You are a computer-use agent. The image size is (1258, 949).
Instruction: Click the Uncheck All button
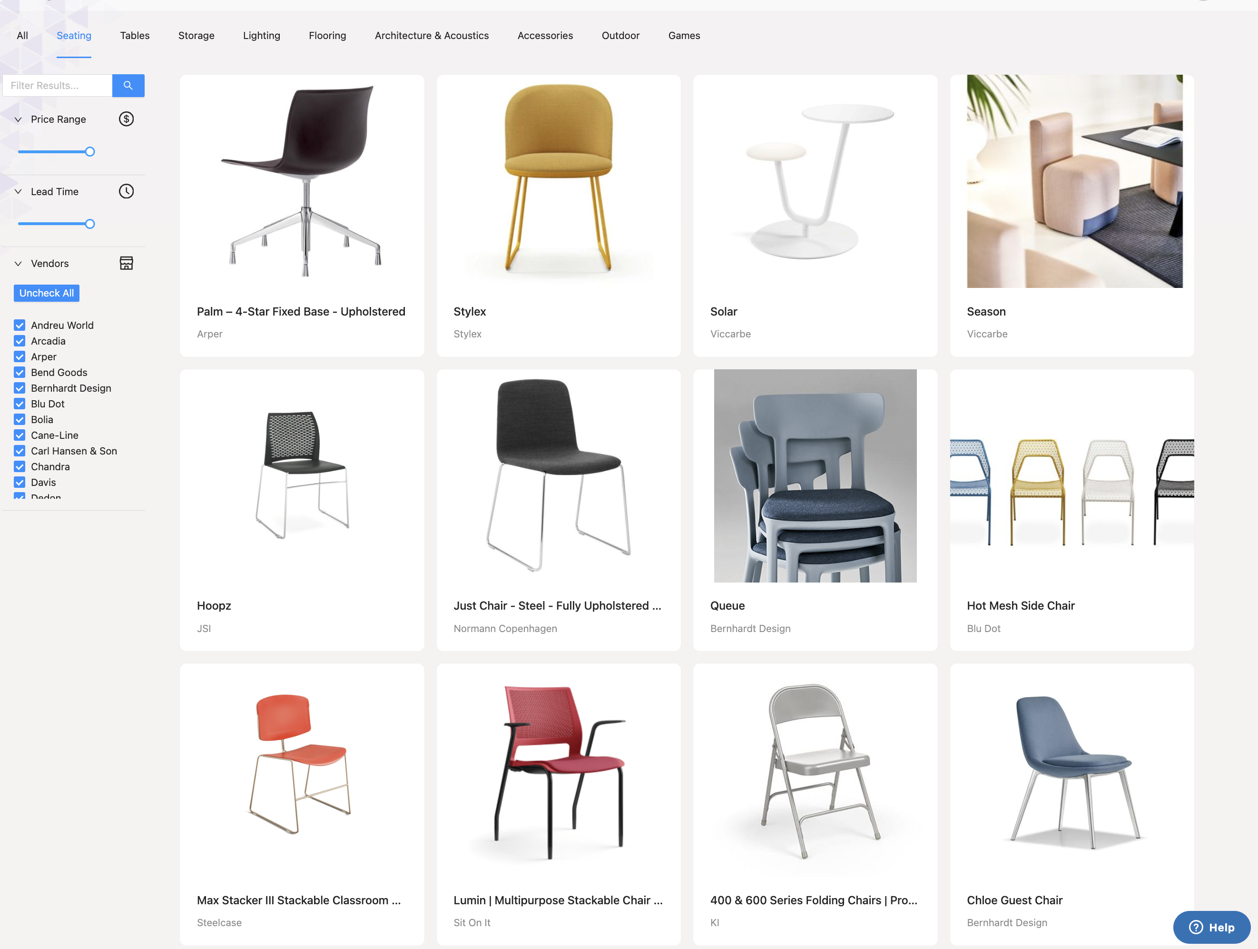click(x=47, y=293)
